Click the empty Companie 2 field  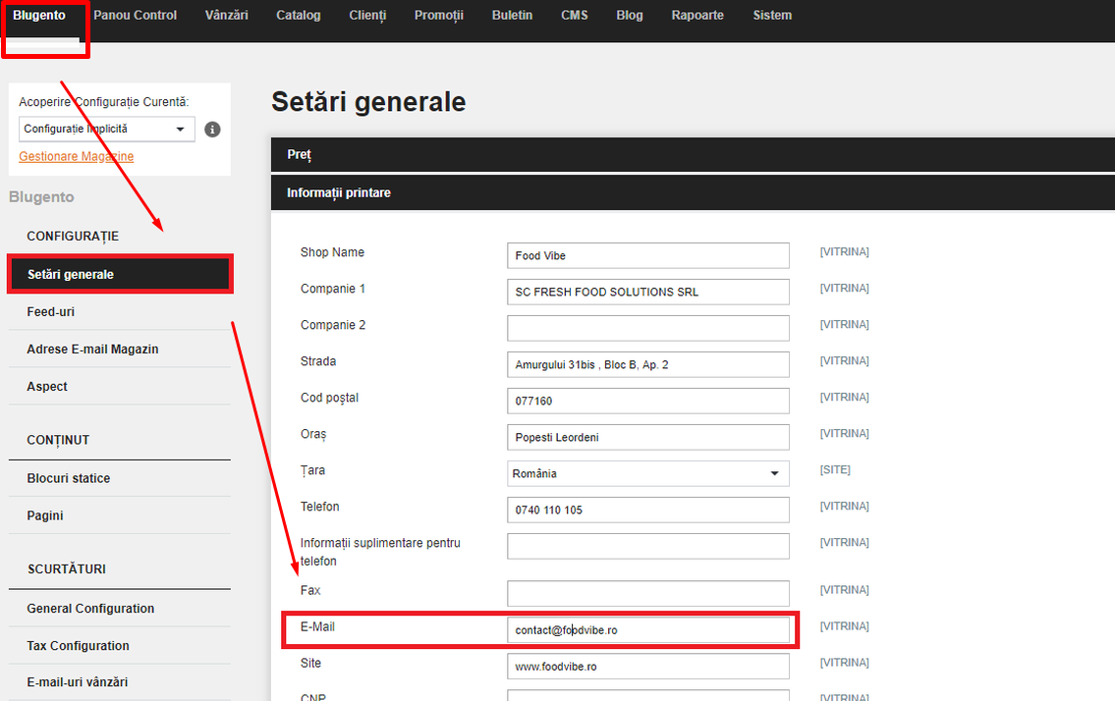647,328
